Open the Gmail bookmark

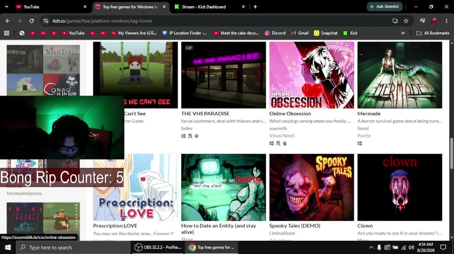click(x=300, y=33)
